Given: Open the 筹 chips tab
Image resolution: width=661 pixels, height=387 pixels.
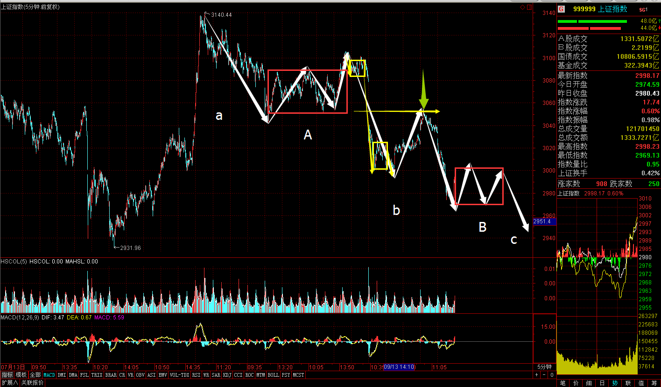Looking at the screenshot, I should click(654, 383).
